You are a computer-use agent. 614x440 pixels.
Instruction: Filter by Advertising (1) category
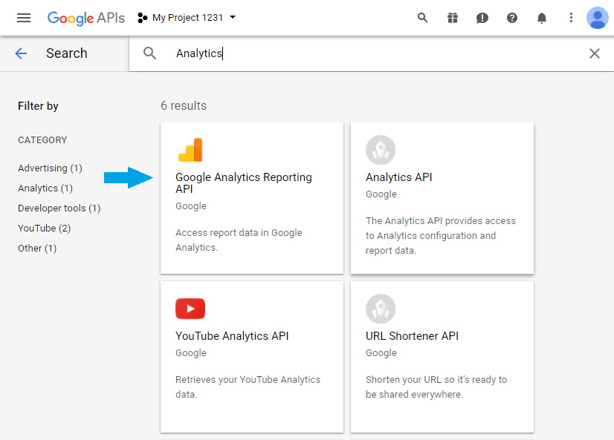click(50, 168)
